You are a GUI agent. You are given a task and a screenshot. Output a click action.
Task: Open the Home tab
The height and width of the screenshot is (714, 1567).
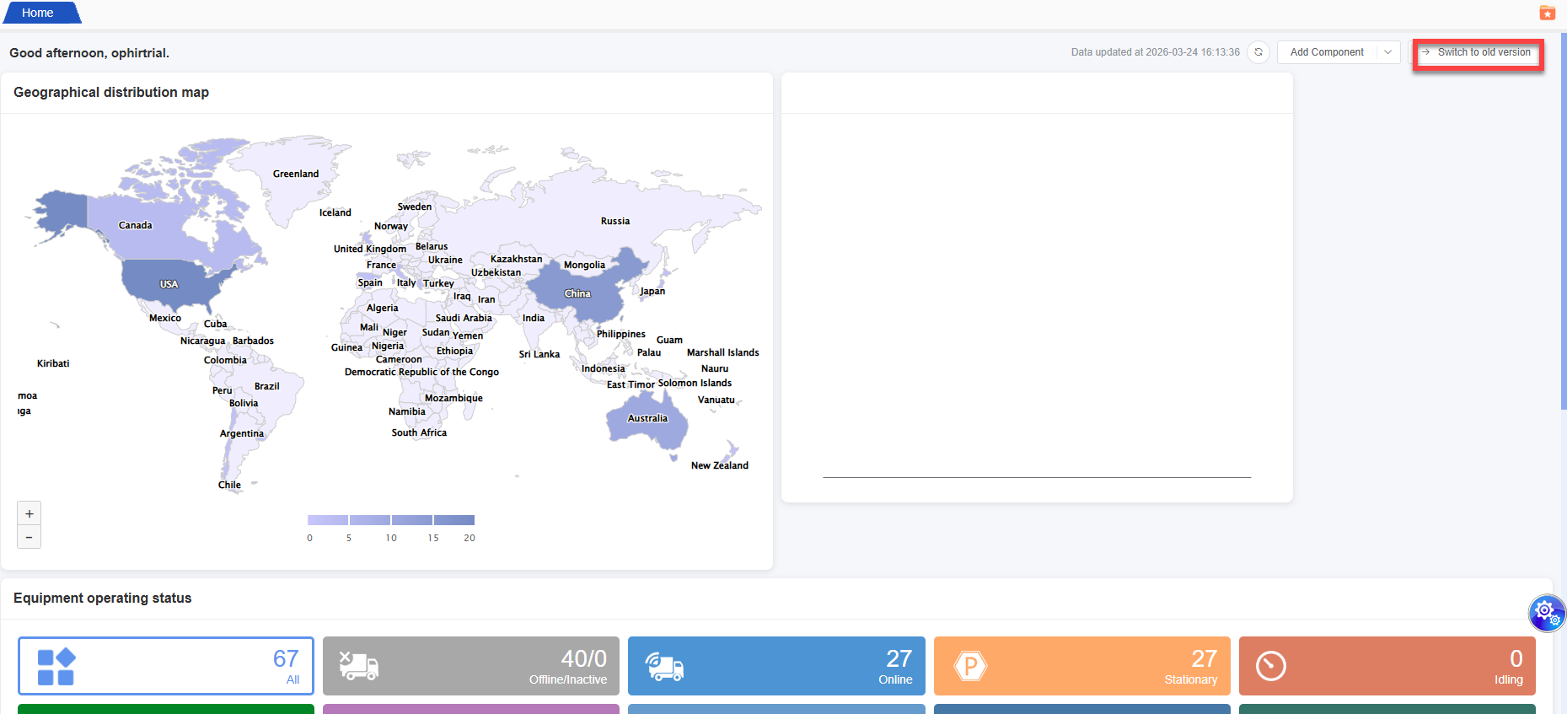(x=38, y=13)
